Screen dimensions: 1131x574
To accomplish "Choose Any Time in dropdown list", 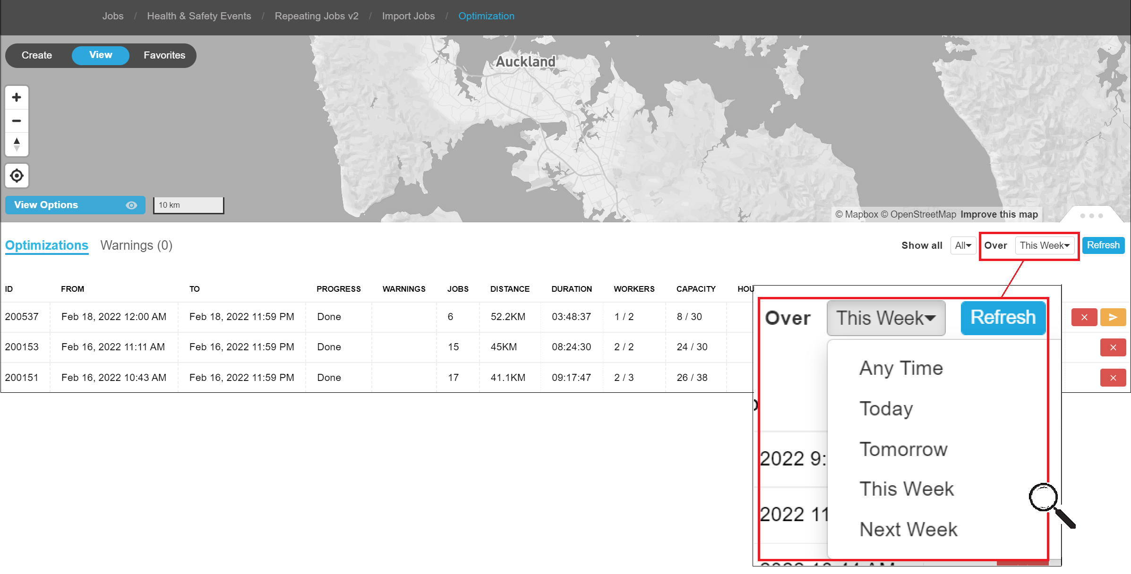I will click(x=901, y=368).
